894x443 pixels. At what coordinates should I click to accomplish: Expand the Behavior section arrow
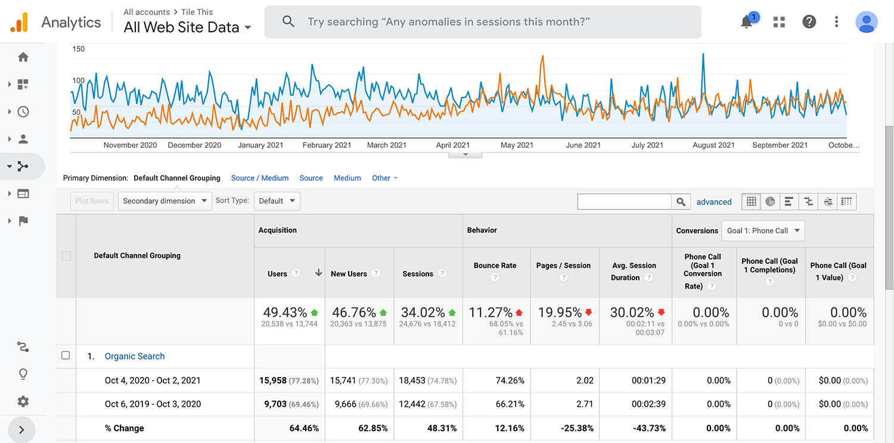coord(10,194)
